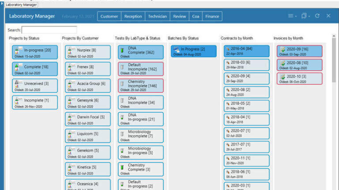
Task: Click the Darwin Focal [5] customer icon
Action: tap(71, 117)
